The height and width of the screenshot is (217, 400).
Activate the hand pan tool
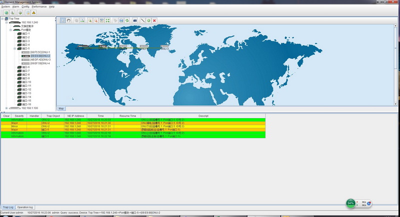tap(68, 20)
